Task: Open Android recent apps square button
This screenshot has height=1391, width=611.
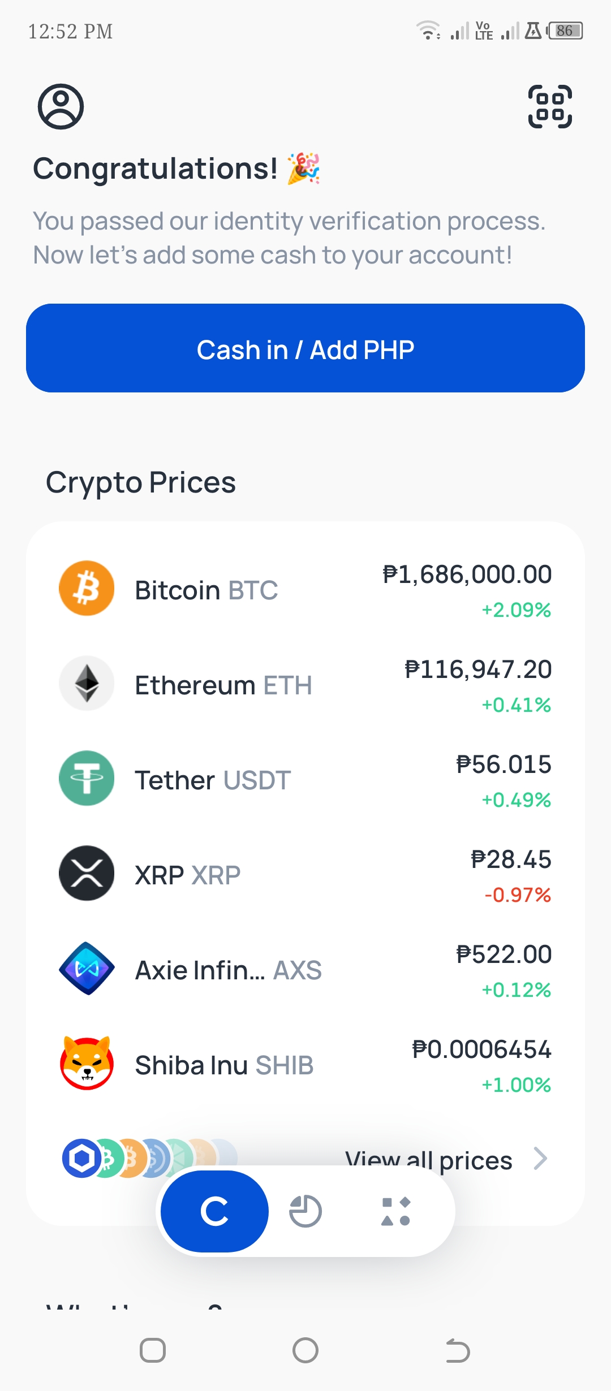Action: point(153,1350)
